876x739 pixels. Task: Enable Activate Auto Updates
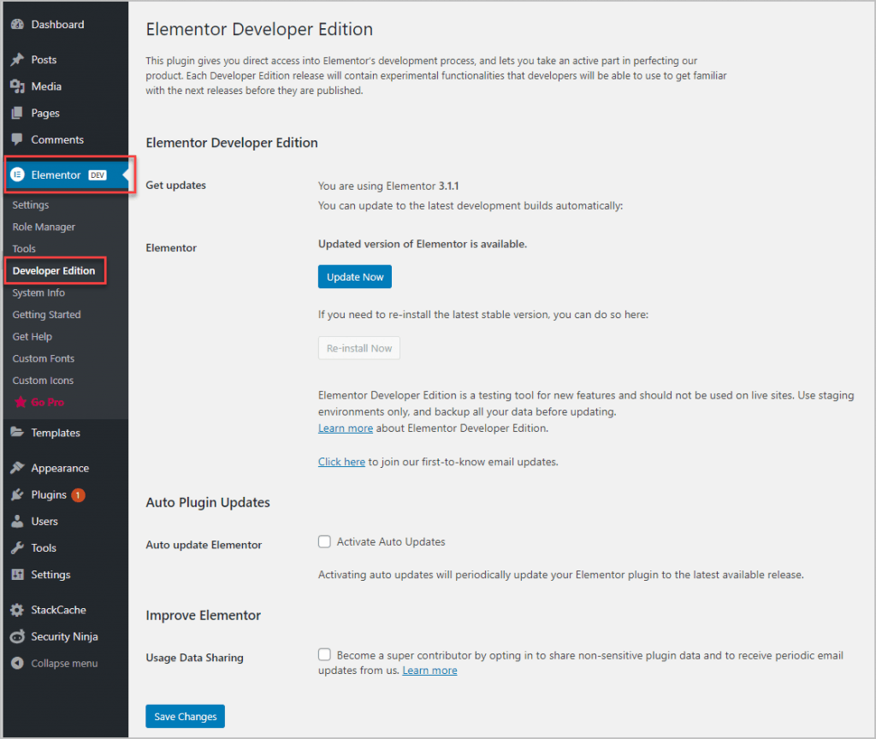coord(324,541)
